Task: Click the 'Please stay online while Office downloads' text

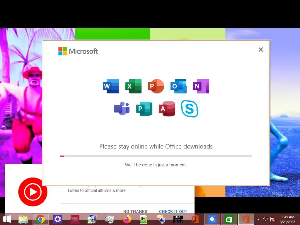Action: point(156,146)
